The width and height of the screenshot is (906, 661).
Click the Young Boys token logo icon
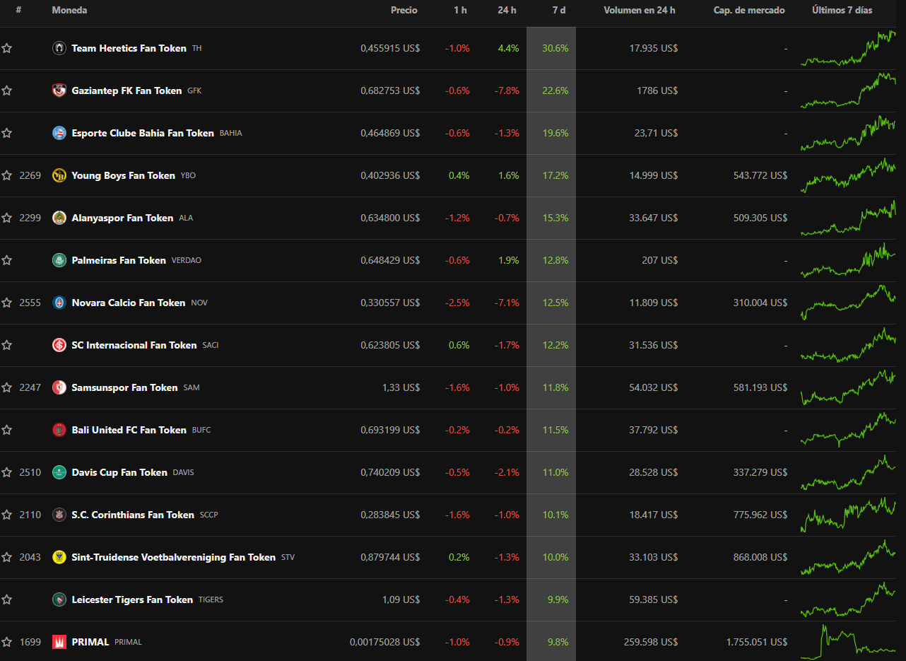tap(59, 175)
